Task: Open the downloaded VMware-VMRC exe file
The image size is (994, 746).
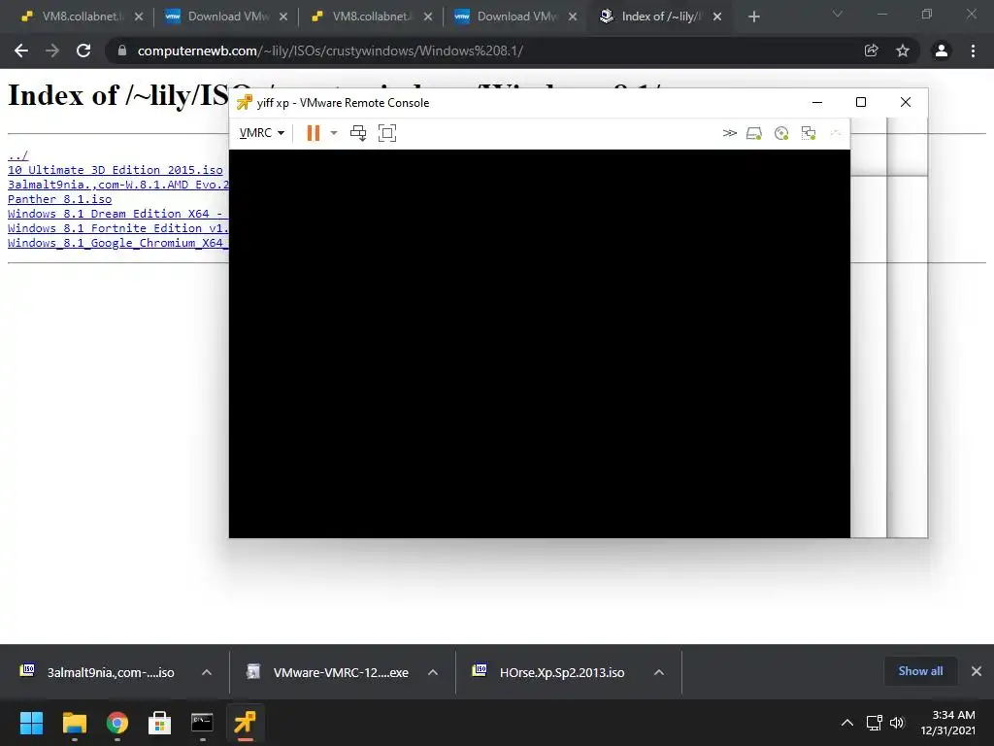Action: [x=328, y=672]
